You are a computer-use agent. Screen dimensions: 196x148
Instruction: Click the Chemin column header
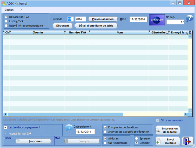click(x=37, y=32)
